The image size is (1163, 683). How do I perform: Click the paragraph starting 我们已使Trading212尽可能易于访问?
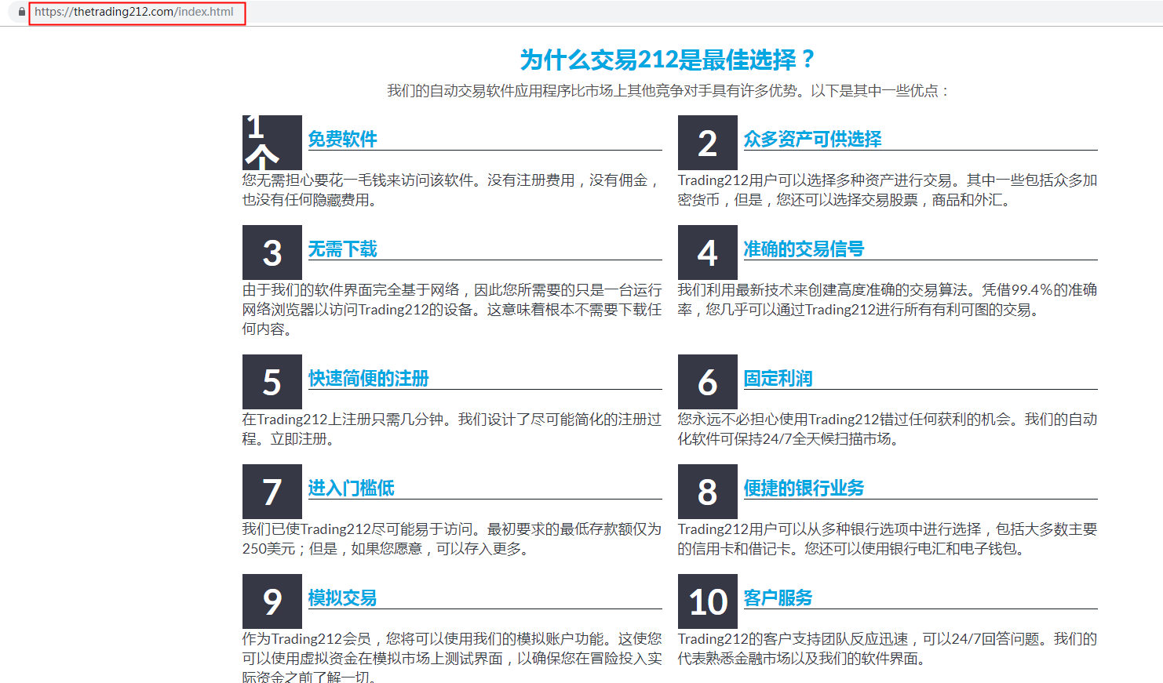coord(451,539)
